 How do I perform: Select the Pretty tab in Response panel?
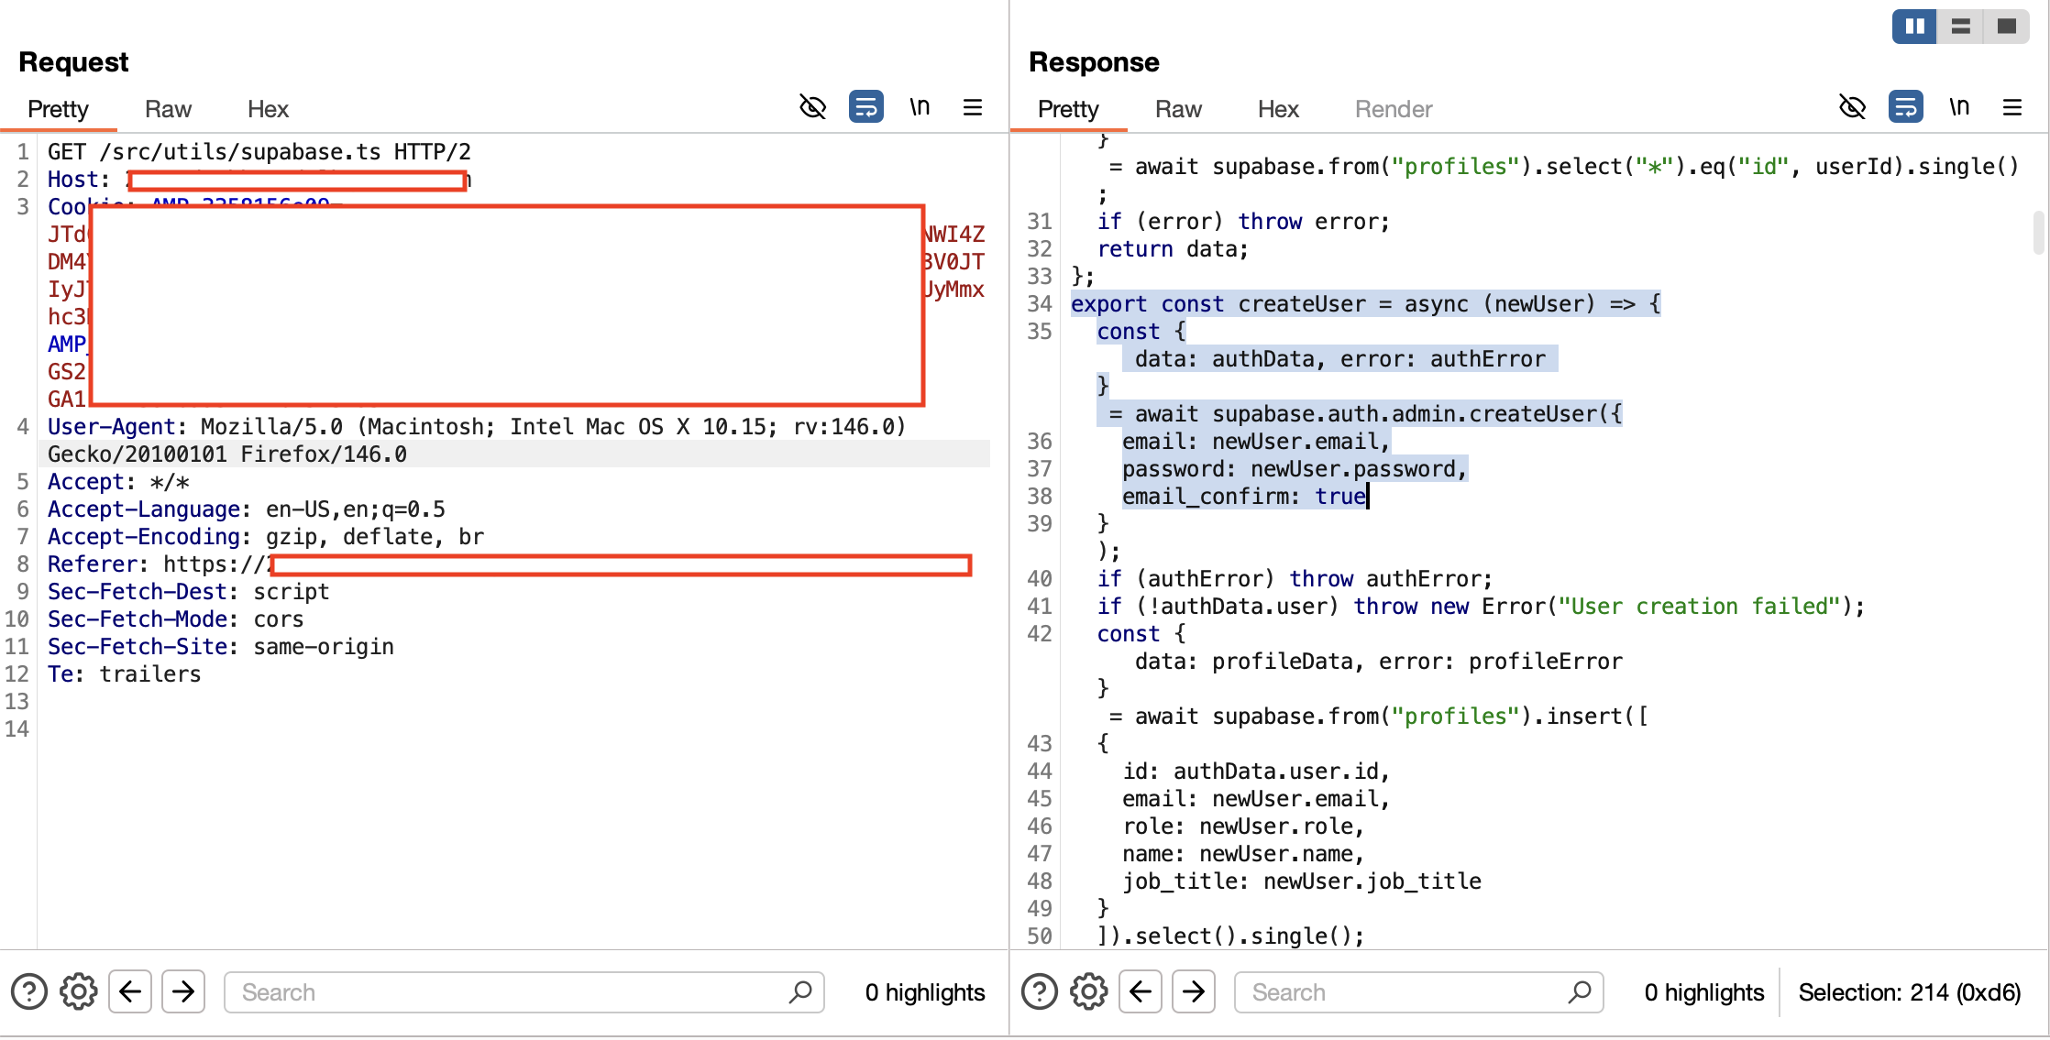(x=1068, y=109)
